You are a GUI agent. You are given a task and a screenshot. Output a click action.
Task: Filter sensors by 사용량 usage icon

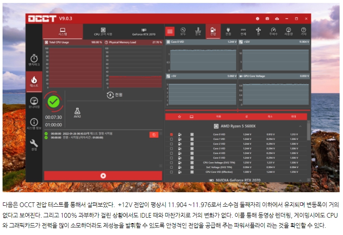pyautogui.click(x=288, y=31)
